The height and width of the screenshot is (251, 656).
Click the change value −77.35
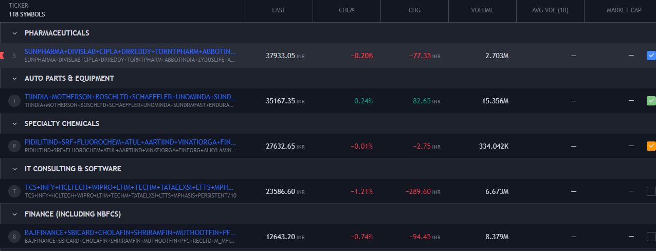[x=420, y=56]
